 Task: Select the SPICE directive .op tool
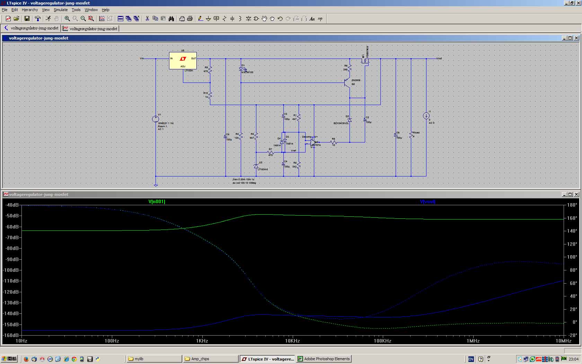320,19
